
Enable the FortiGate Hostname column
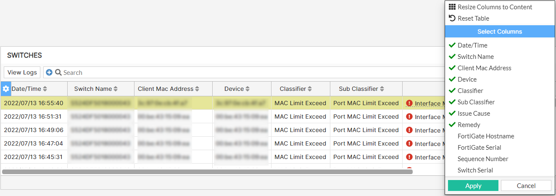[x=485, y=136]
